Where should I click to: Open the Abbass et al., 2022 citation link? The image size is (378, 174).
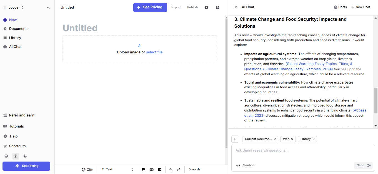pos(305,113)
